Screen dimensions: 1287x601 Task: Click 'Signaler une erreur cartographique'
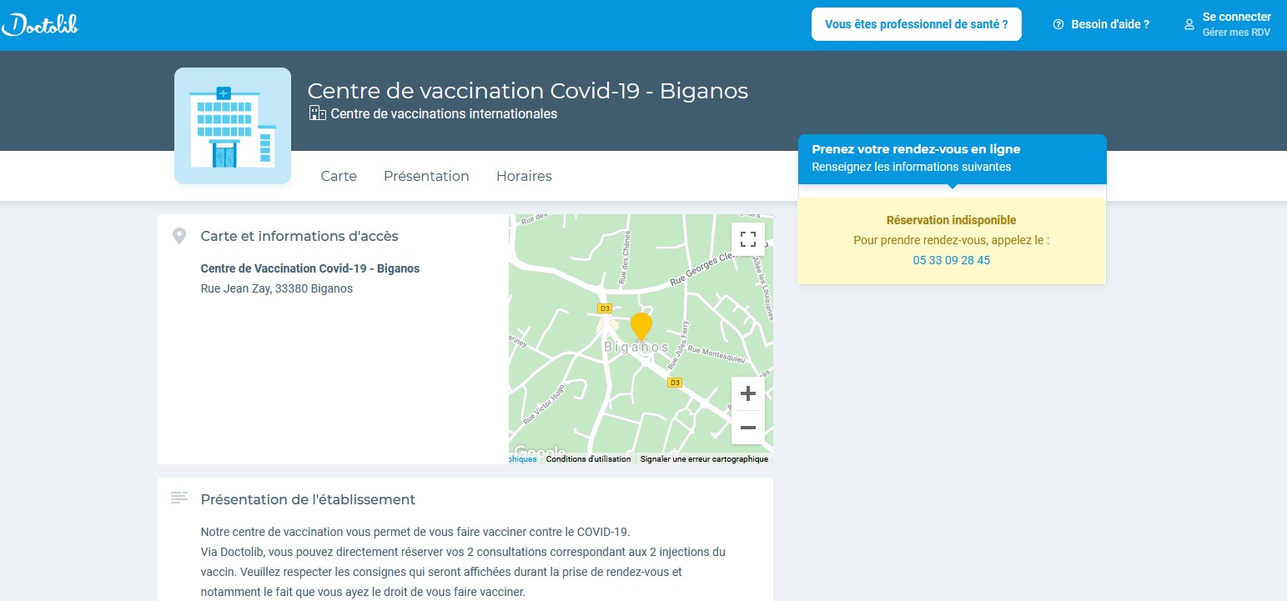pyautogui.click(x=704, y=459)
